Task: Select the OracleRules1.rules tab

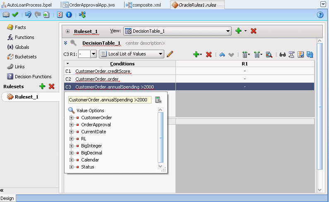Action: [x=197, y=5]
